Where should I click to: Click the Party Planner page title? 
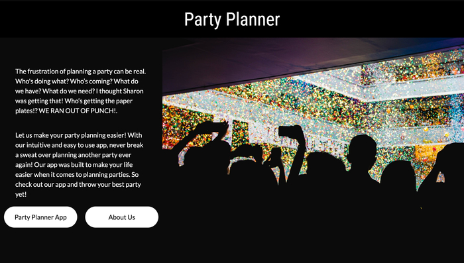point(232,19)
